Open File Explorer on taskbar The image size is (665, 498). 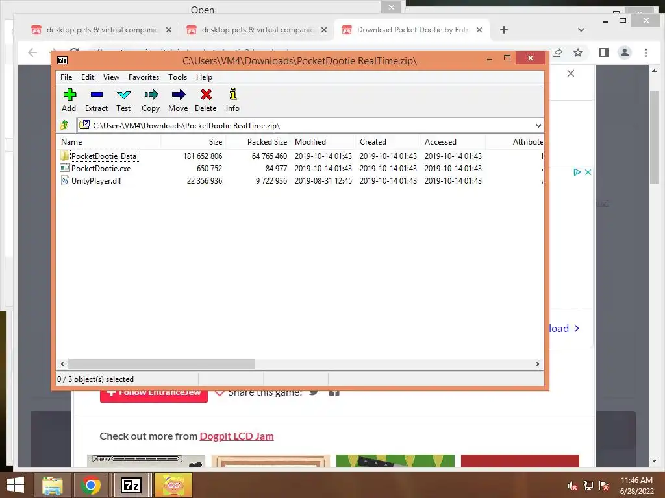pyautogui.click(x=52, y=485)
